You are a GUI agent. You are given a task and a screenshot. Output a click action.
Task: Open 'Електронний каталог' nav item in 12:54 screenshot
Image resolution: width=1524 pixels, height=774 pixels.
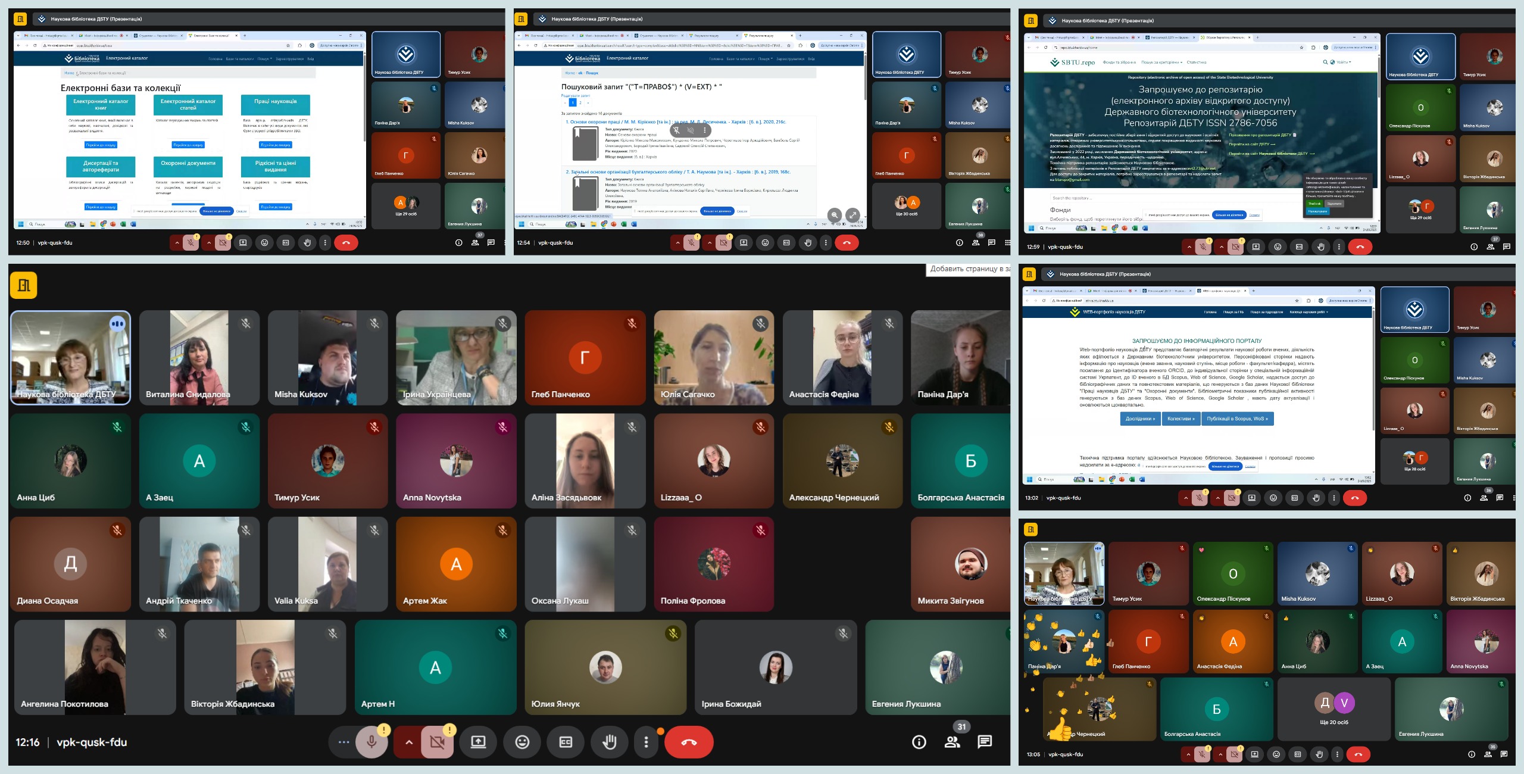(627, 58)
